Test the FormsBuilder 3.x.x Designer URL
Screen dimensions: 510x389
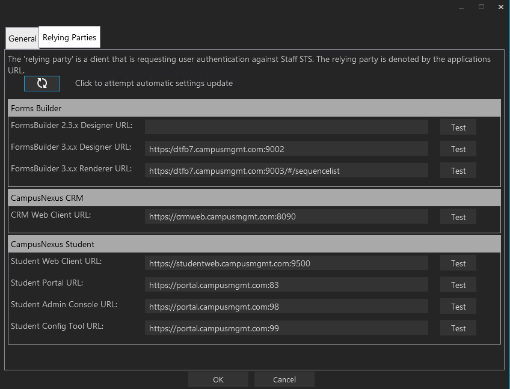[x=458, y=149]
